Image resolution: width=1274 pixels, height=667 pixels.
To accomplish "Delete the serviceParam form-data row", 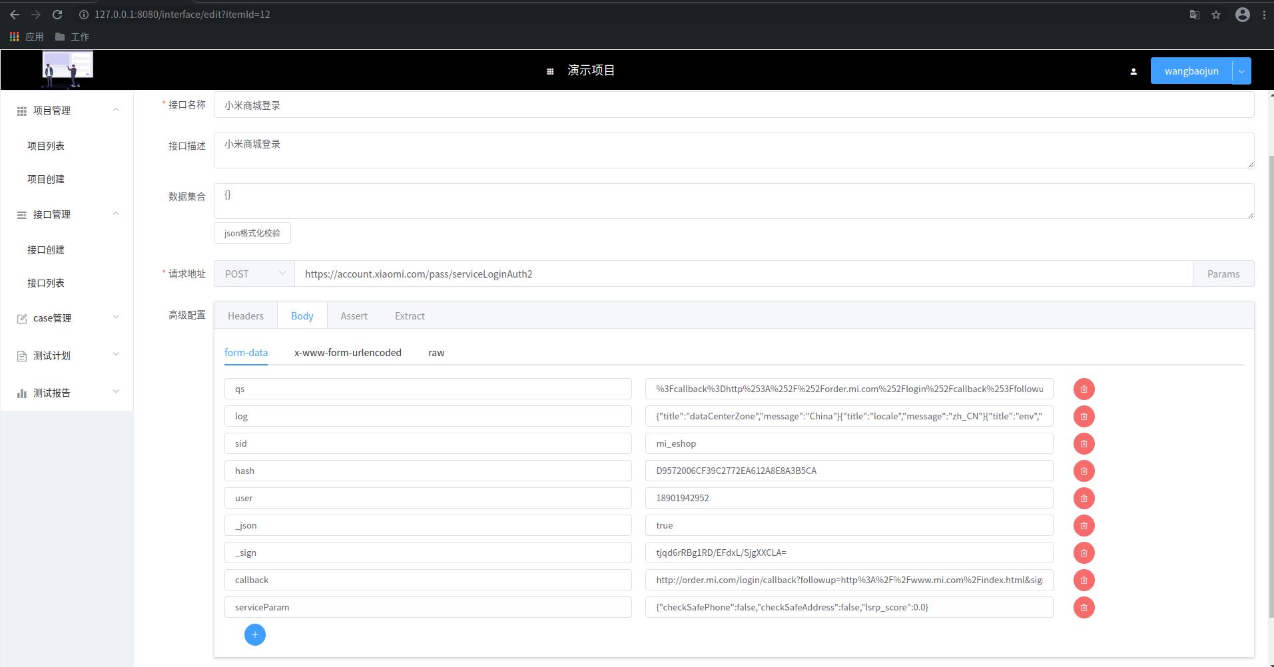I will tap(1084, 607).
